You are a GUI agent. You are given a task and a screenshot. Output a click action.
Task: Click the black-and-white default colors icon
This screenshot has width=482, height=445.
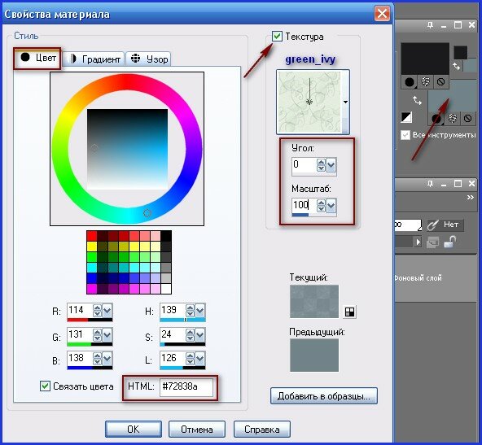click(406, 117)
